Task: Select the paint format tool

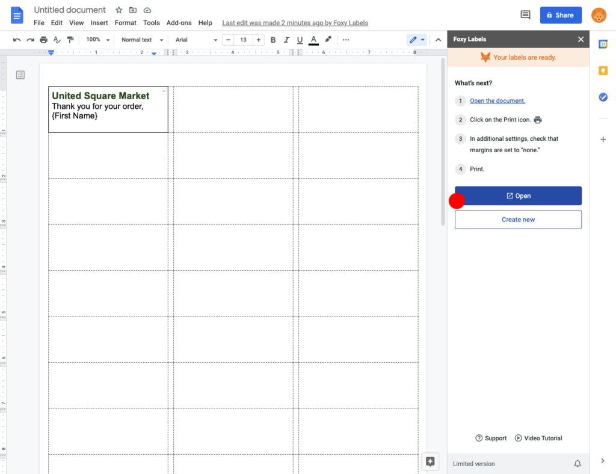Action: [x=70, y=40]
